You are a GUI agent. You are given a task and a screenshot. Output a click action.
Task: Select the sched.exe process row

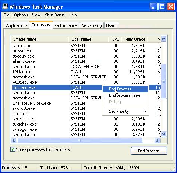pyautogui.click(x=86, y=46)
